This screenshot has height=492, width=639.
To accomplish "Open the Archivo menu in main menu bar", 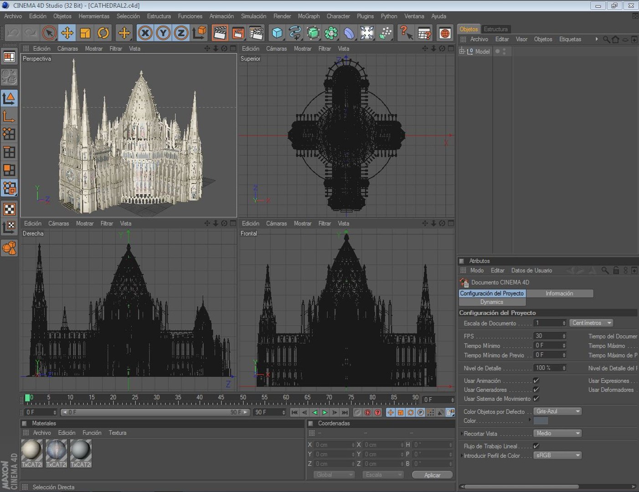I will [13, 16].
